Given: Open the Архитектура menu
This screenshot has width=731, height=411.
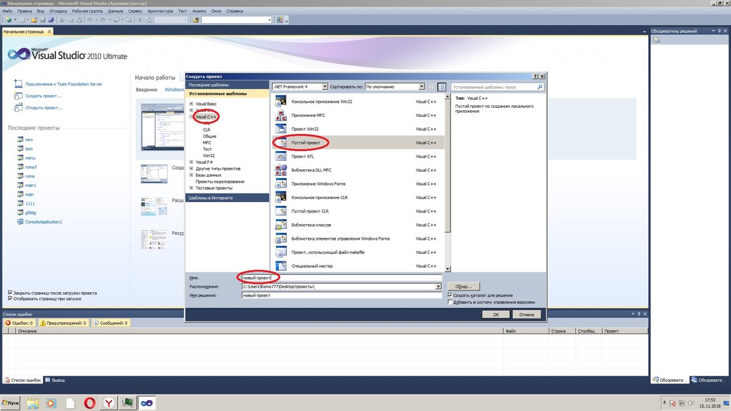Looking at the screenshot, I should (x=160, y=11).
